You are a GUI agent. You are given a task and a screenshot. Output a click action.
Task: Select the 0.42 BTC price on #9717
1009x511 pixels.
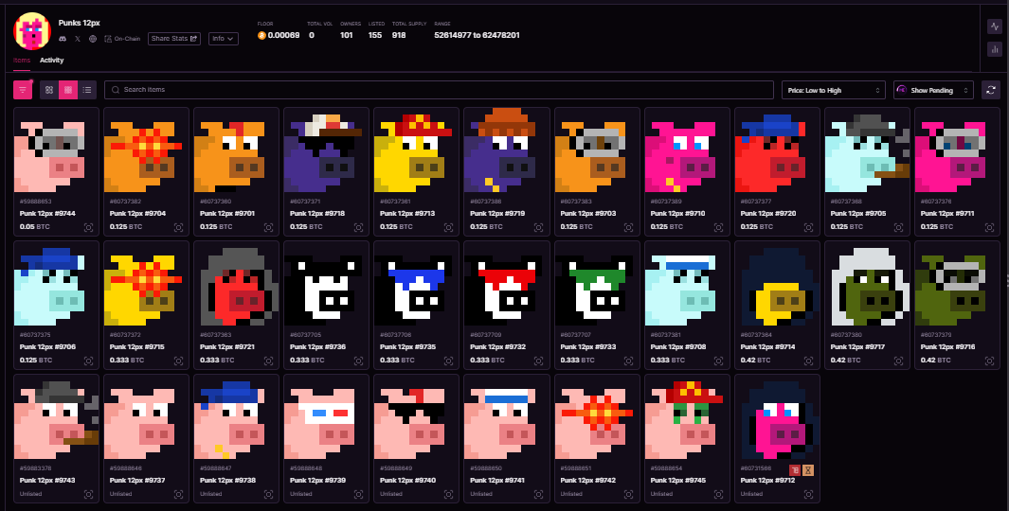point(845,360)
